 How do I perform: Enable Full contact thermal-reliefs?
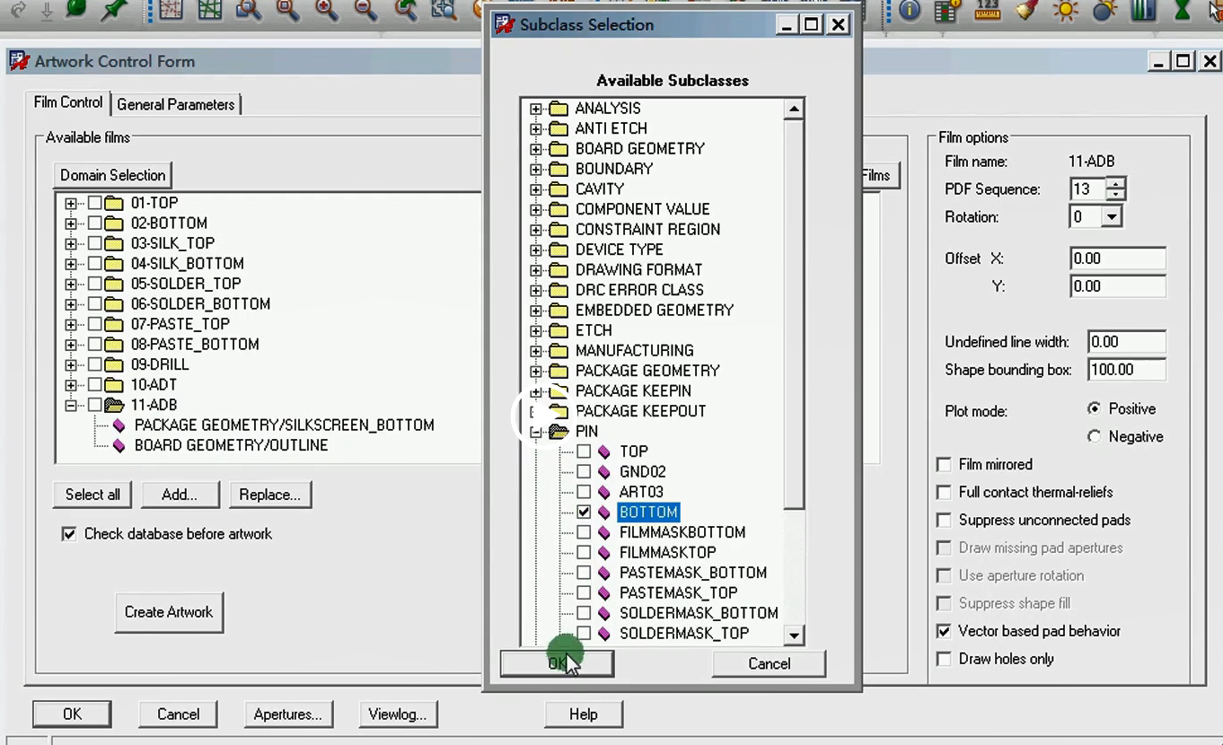(x=944, y=492)
